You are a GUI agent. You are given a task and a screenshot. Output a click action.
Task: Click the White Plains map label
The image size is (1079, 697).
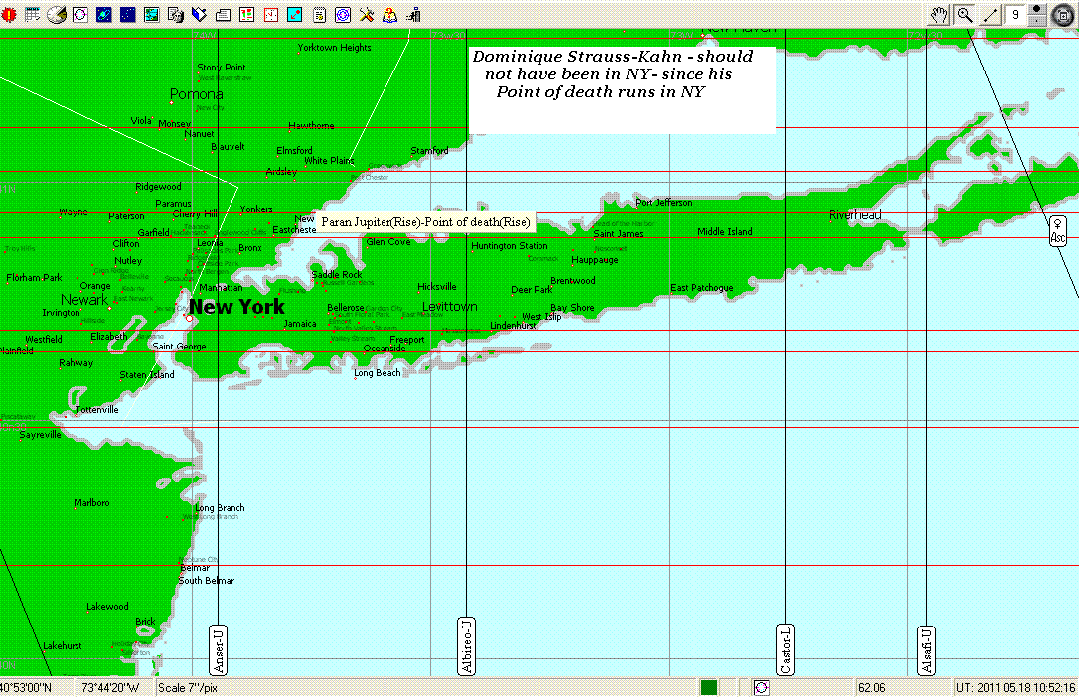329,160
